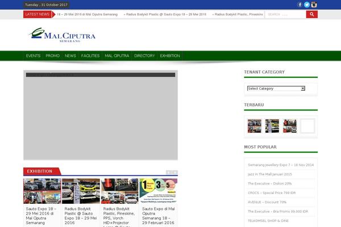Screen dimensions: 341x227
Task: Open the Facilities menu item
Action: click(90, 56)
